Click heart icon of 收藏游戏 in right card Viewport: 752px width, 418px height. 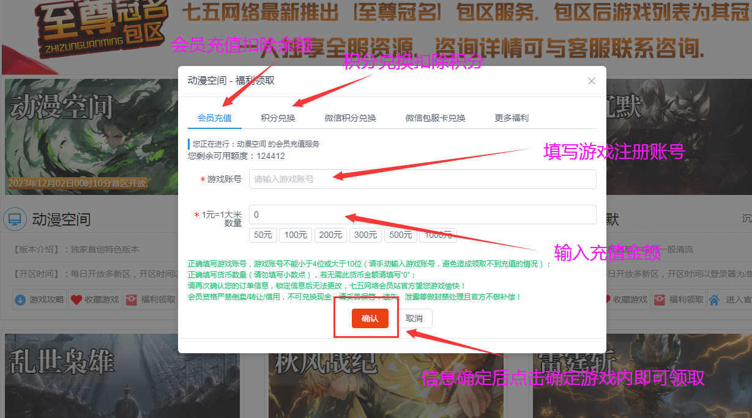(606, 300)
